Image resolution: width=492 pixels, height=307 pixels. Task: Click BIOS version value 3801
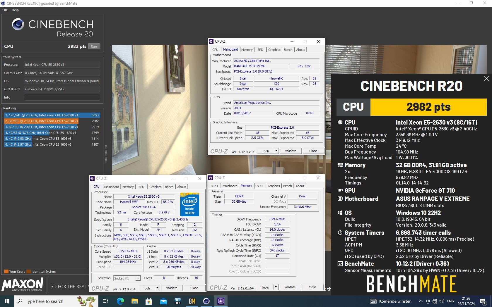[276, 108]
